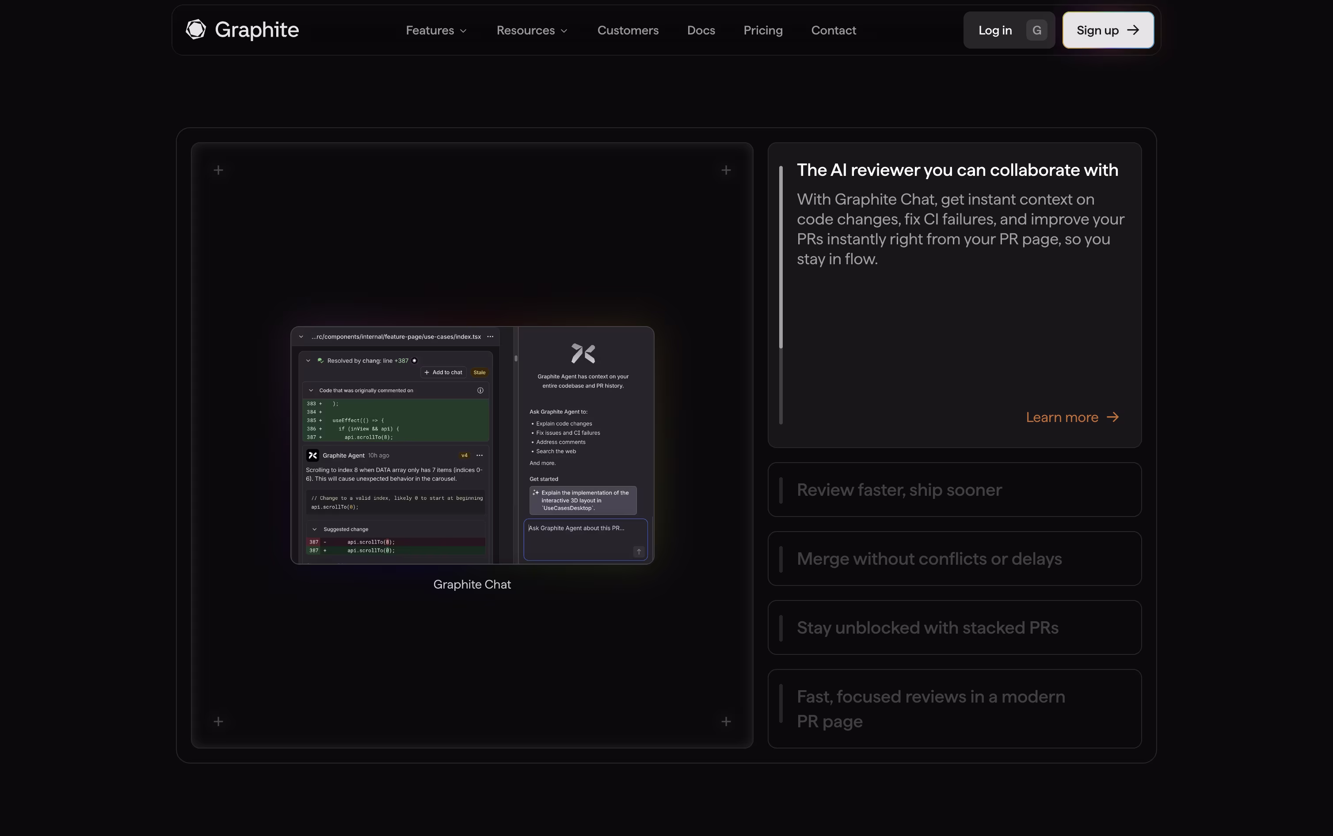Image resolution: width=1333 pixels, height=836 pixels.
Task: Click 'Explain the implementation' suggested prompt
Action: (583, 500)
